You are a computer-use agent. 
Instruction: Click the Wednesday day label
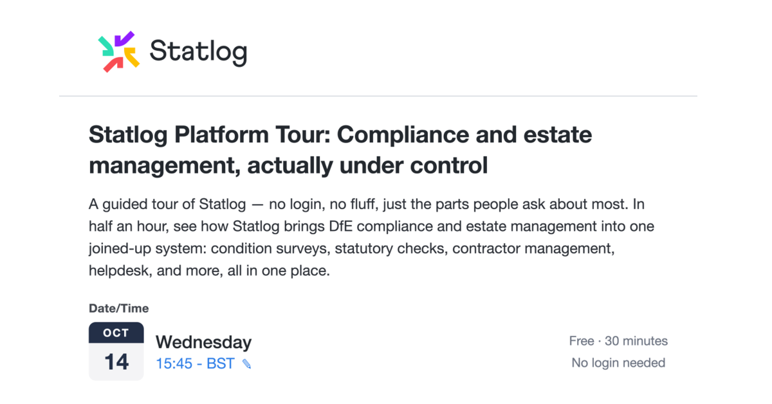tap(203, 342)
